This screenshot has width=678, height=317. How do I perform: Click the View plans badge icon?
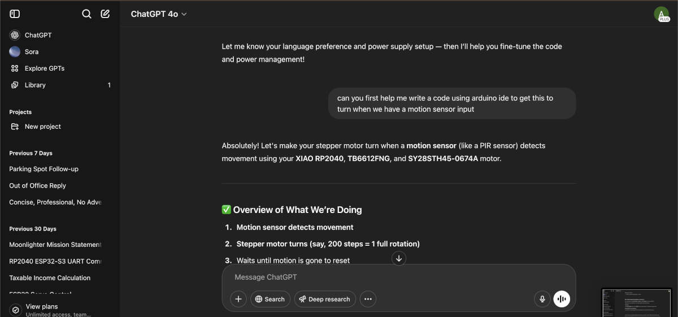click(x=15, y=310)
